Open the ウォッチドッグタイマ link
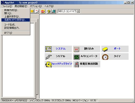 click(x=62, y=64)
